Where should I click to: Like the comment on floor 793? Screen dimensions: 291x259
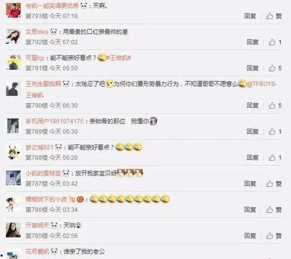pos(274,16)
